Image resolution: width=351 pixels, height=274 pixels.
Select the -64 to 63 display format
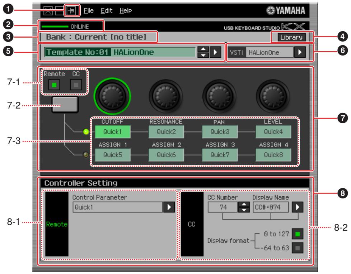point(298,248)
